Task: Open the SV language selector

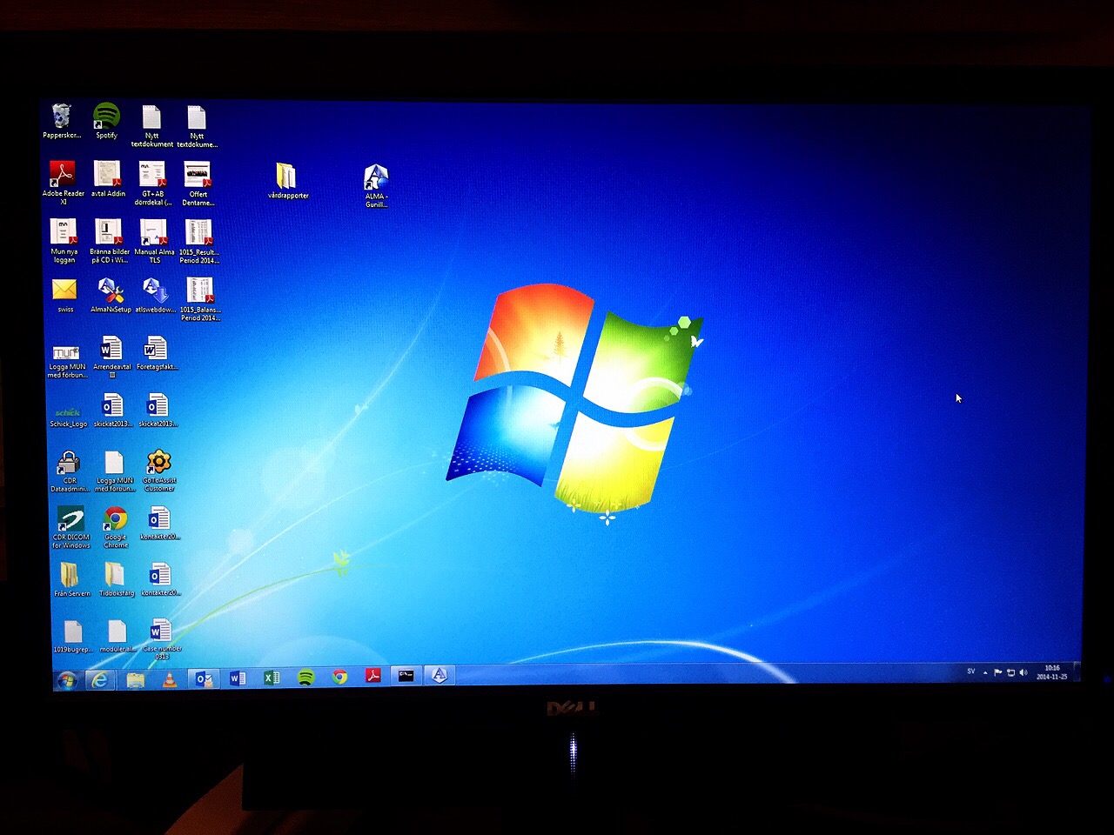Action: click(x=970, y=671)
